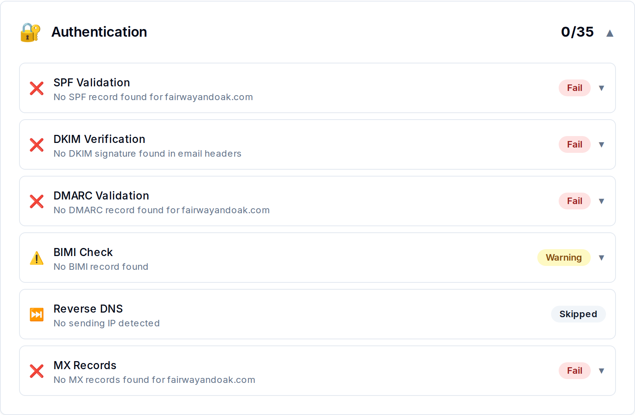Click the orange skip icon beside Reverse DNS

[37, 314]
